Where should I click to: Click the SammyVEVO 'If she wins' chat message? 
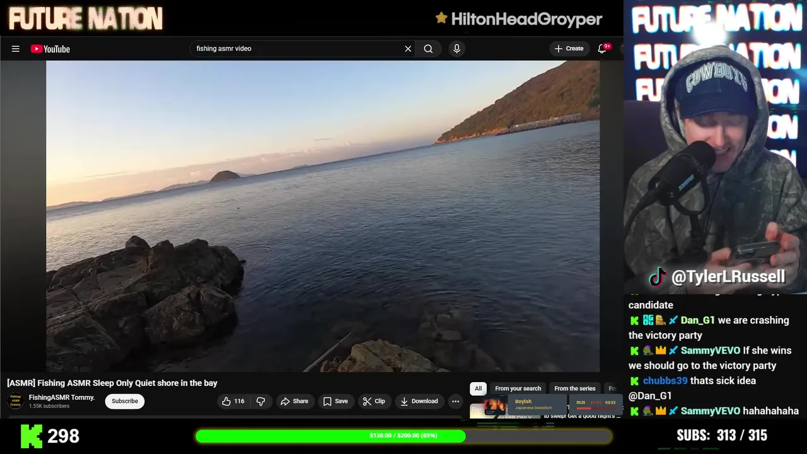(710, 358)
